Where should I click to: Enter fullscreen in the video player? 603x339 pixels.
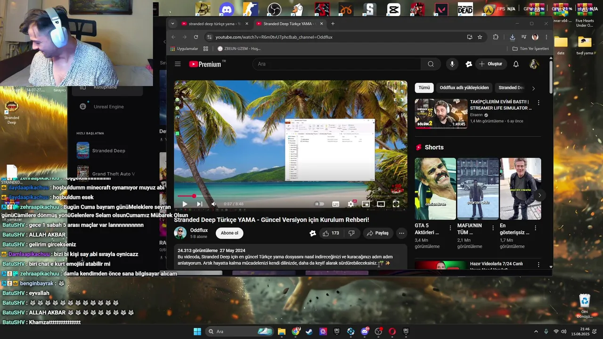396,204
